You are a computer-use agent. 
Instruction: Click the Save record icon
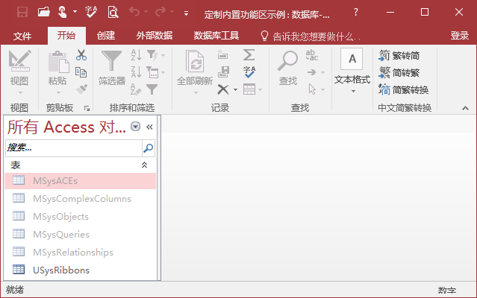(x=224, y=72)
